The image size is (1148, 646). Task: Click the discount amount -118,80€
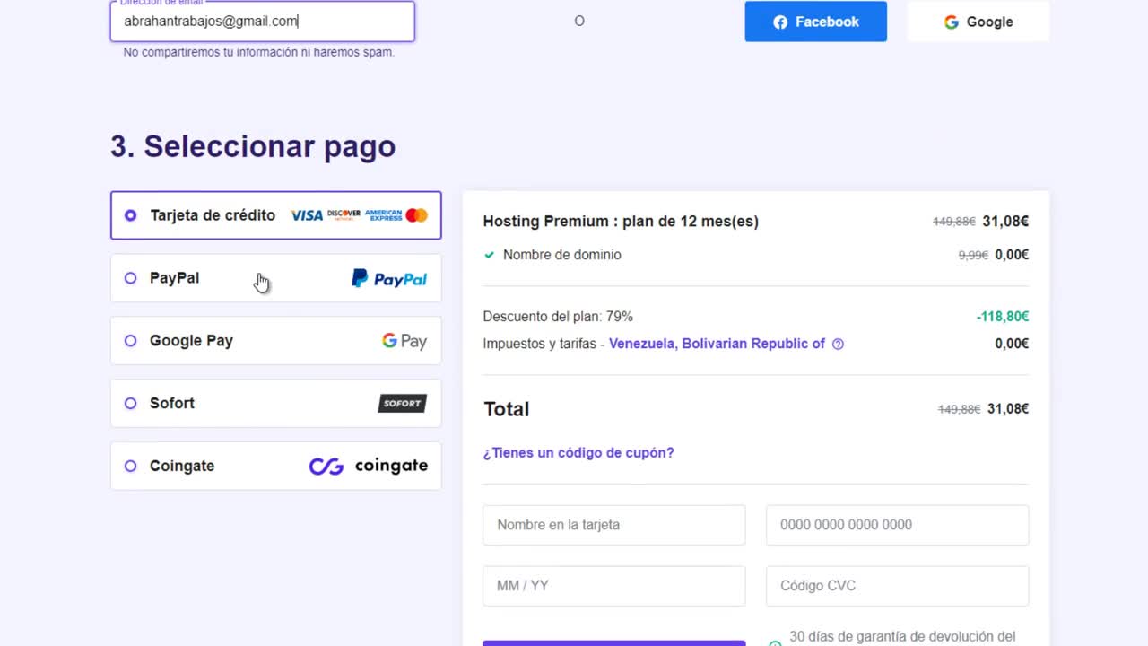[1003, 317]
